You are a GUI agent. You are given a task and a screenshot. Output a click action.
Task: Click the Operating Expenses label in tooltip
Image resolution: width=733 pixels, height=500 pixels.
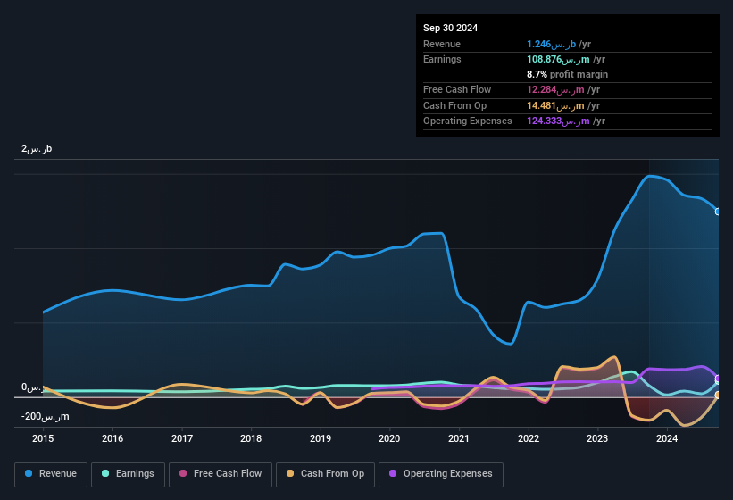click(x=468, y=121)
